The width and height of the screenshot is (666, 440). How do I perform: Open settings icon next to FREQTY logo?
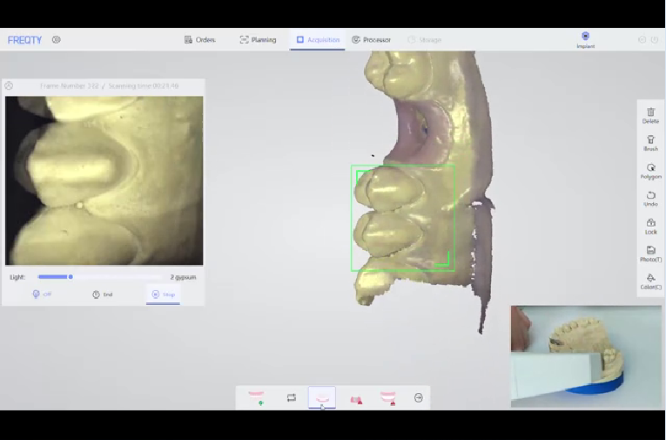pos(57,39)
